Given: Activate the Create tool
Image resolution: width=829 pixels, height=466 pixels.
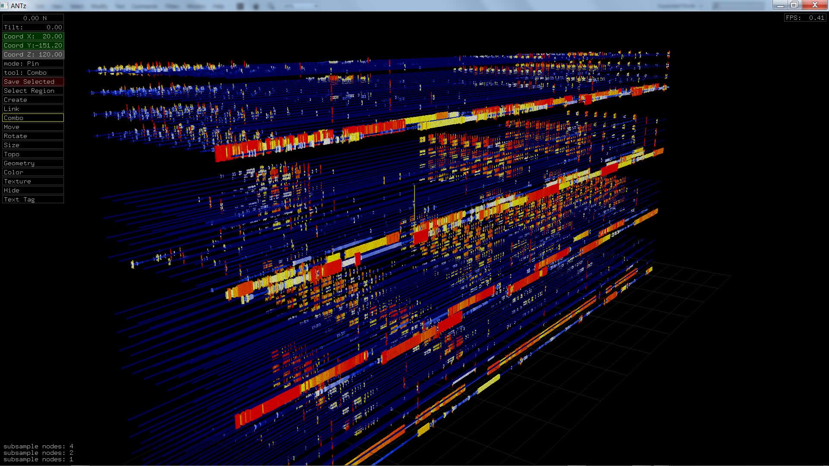Looking at the screenshot, I should 33,100.
